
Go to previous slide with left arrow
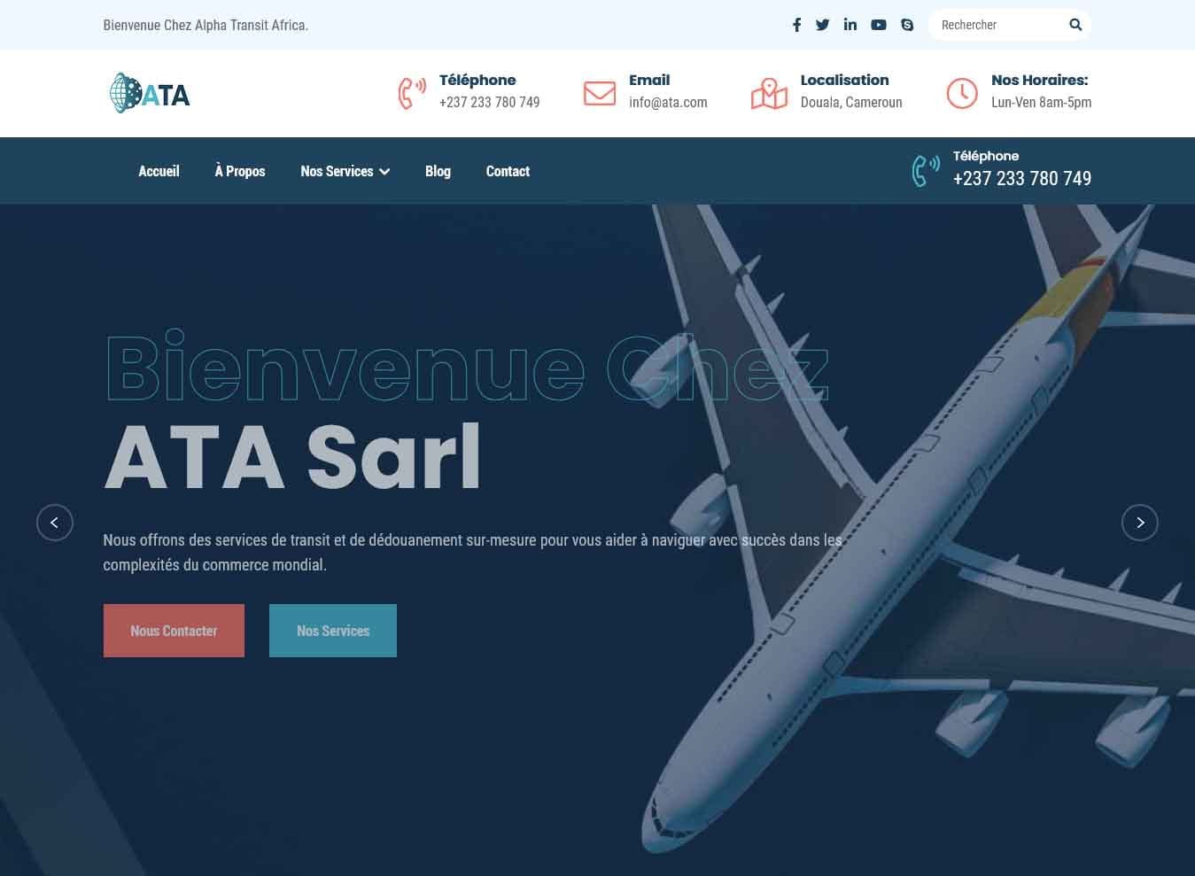55,523
